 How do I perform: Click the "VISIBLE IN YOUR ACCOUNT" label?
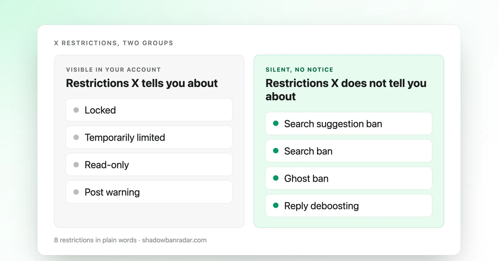(x=113, y=70)
